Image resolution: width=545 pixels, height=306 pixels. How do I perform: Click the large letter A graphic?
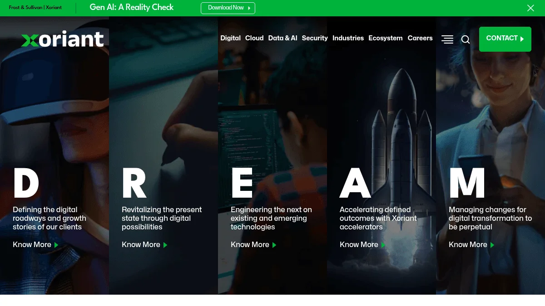355,184
